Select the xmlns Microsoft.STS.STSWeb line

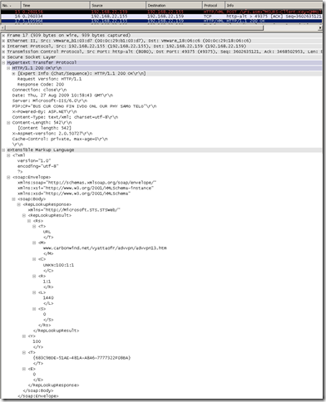coord(74,210)
